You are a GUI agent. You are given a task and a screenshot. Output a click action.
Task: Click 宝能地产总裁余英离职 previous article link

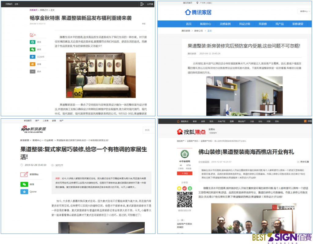tap(184, 225)
